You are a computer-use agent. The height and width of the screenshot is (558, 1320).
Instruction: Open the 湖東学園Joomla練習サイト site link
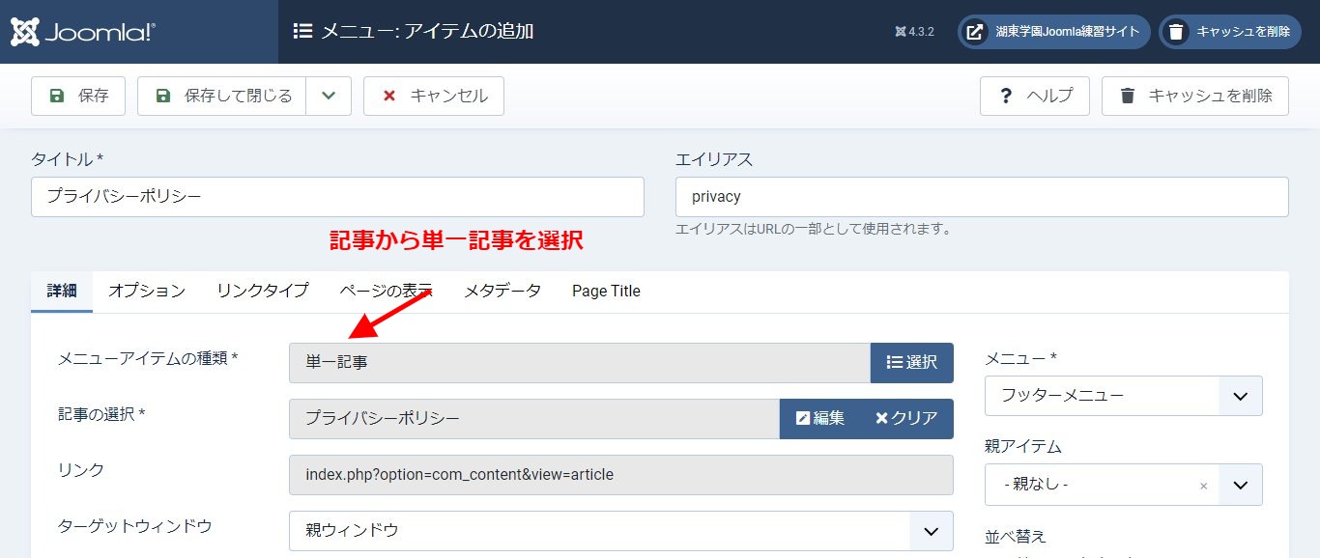[1054, 32]
